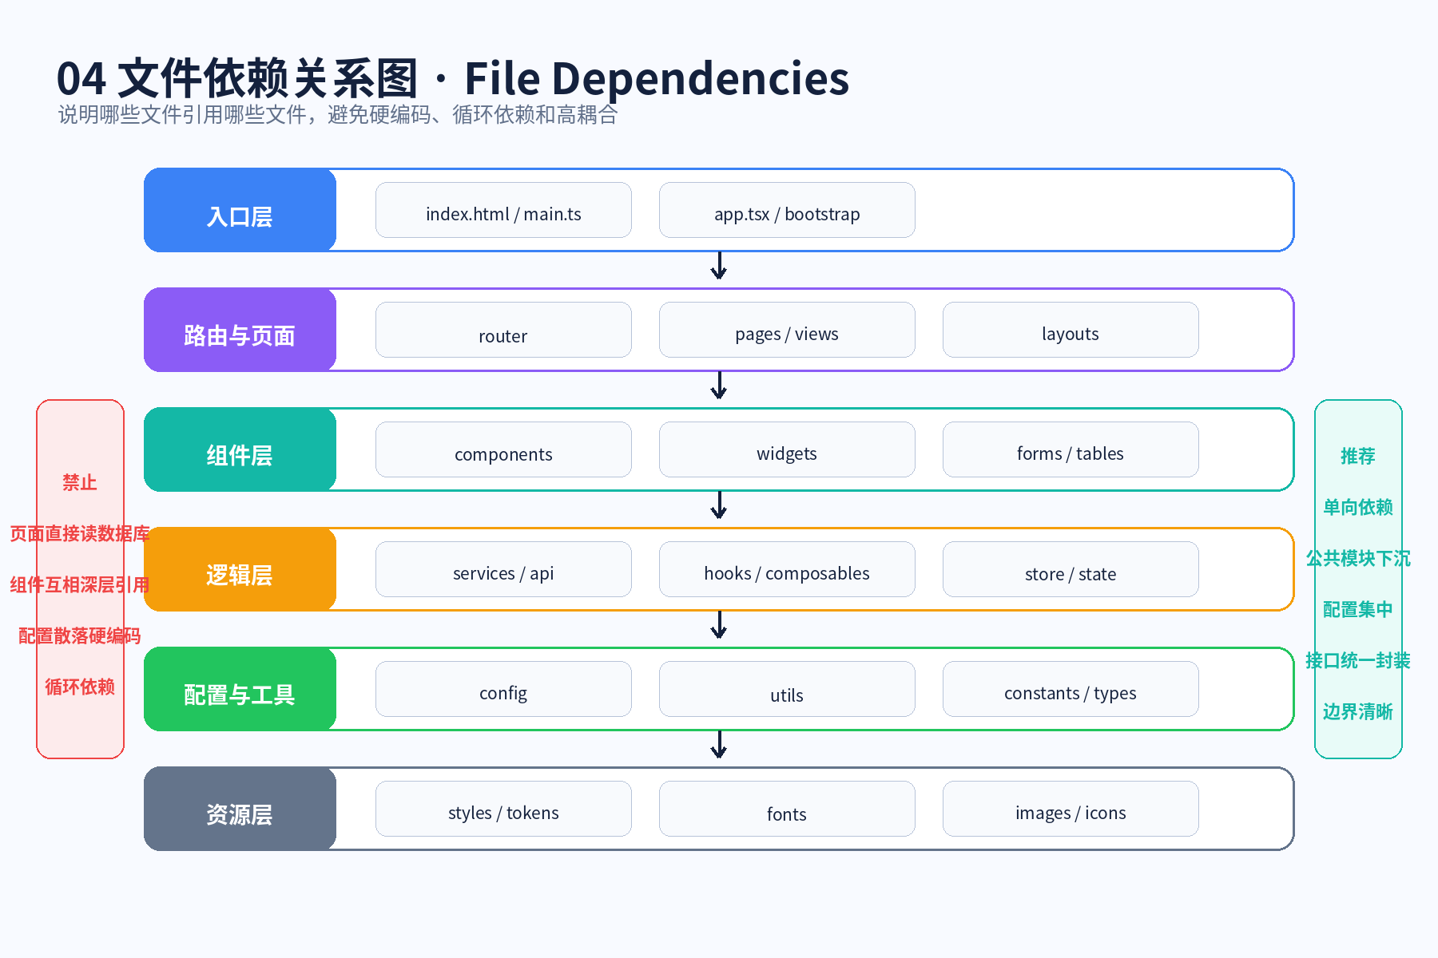Viewport: 1438px width, 958px height.
Task: Select the 页面直接读数据库 warning text
Action: 80,533
